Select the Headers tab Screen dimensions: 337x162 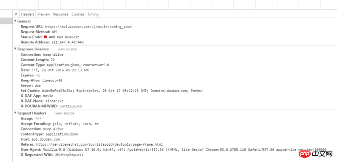point(28,14)
